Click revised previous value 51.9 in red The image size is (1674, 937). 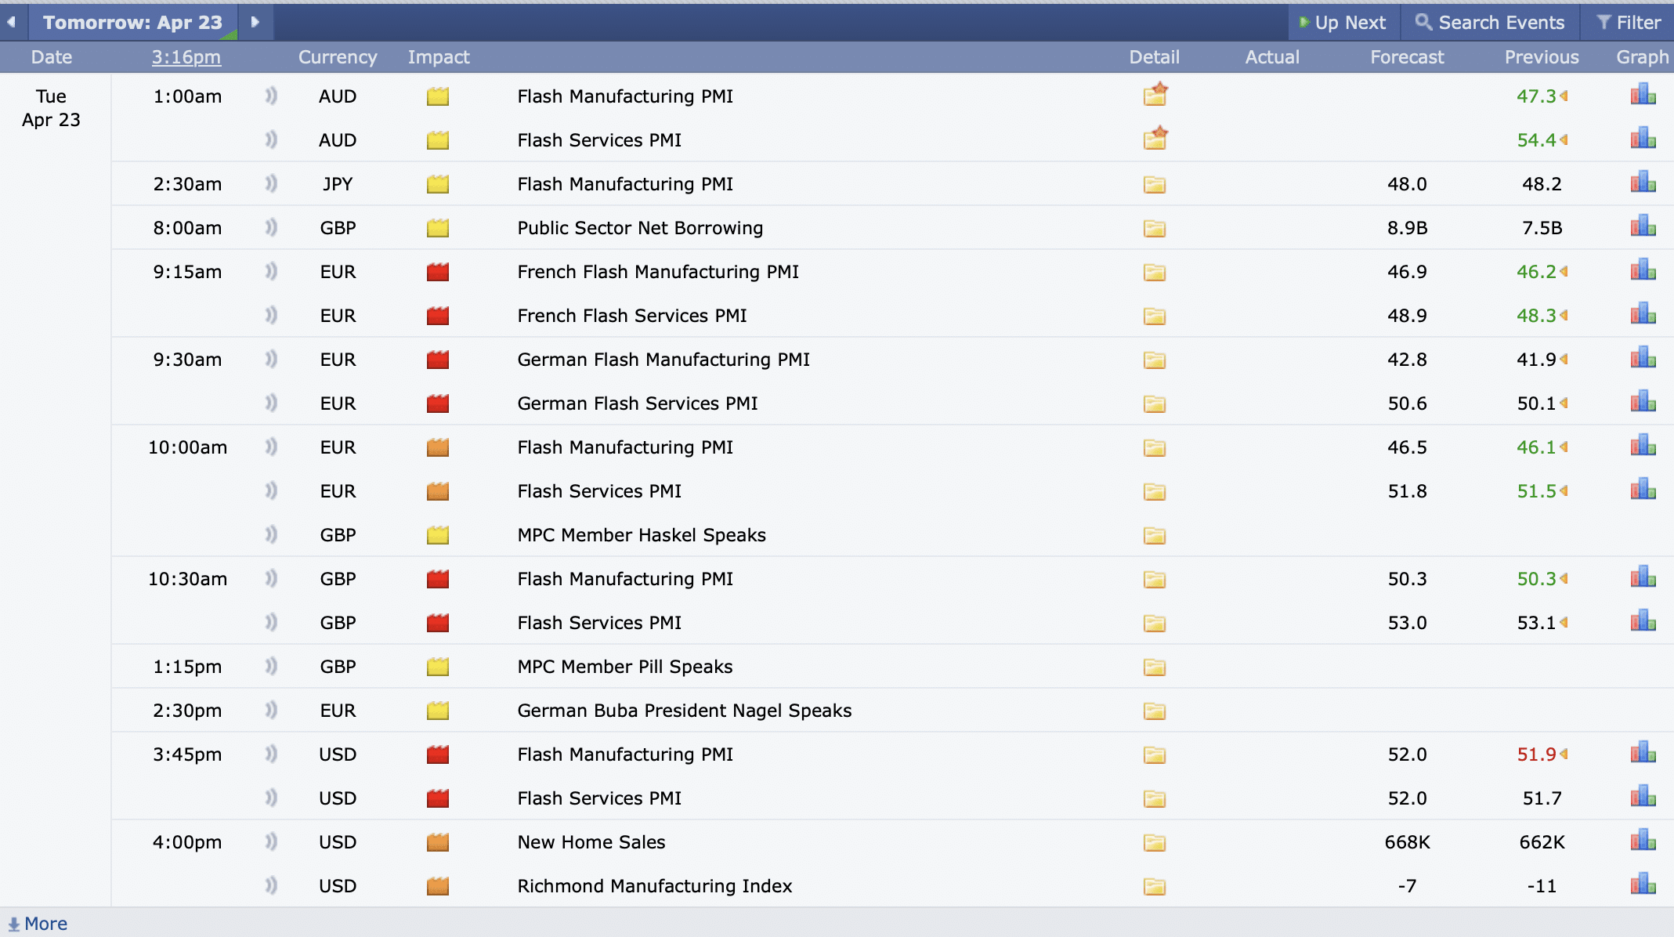coord(1536,754)
